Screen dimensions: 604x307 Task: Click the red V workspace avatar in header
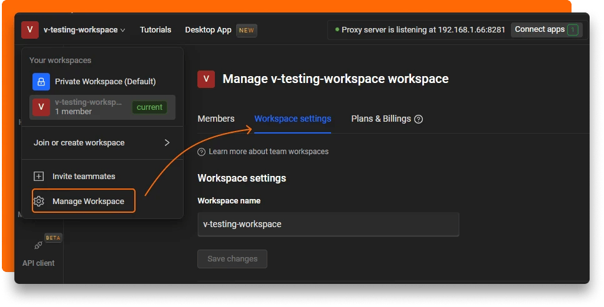[x=29, y=30]
